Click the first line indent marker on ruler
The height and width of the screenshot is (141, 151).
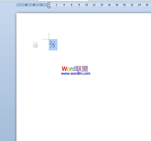[x=49, y=4]
